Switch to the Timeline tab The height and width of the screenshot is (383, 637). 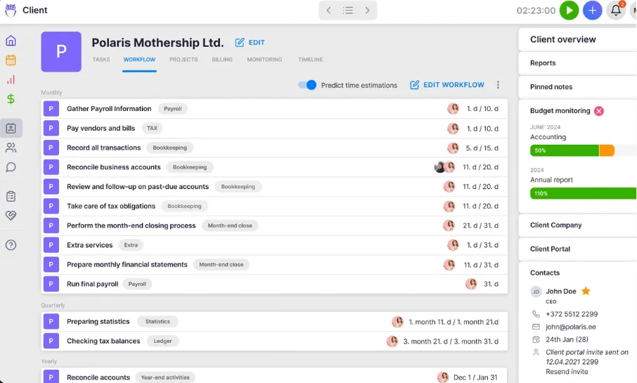coord(310,59)
